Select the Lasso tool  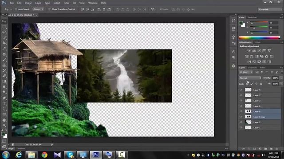[4, 32]
